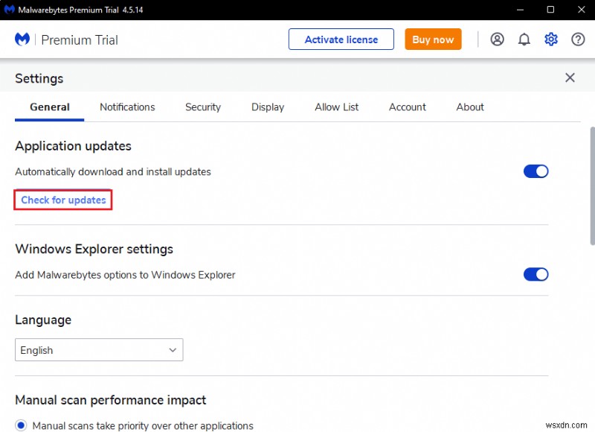Open the English language selector
The image size is (595, 432).
(x=99, y=349)
